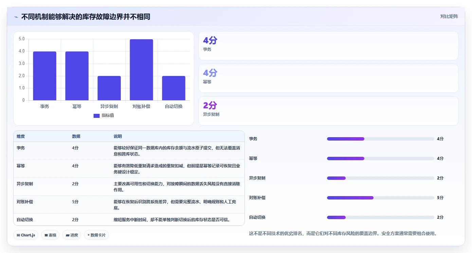The width and height of the screenshot is (472, 253).
Task: Click the Chart.js tag chip
Action: 26,235
